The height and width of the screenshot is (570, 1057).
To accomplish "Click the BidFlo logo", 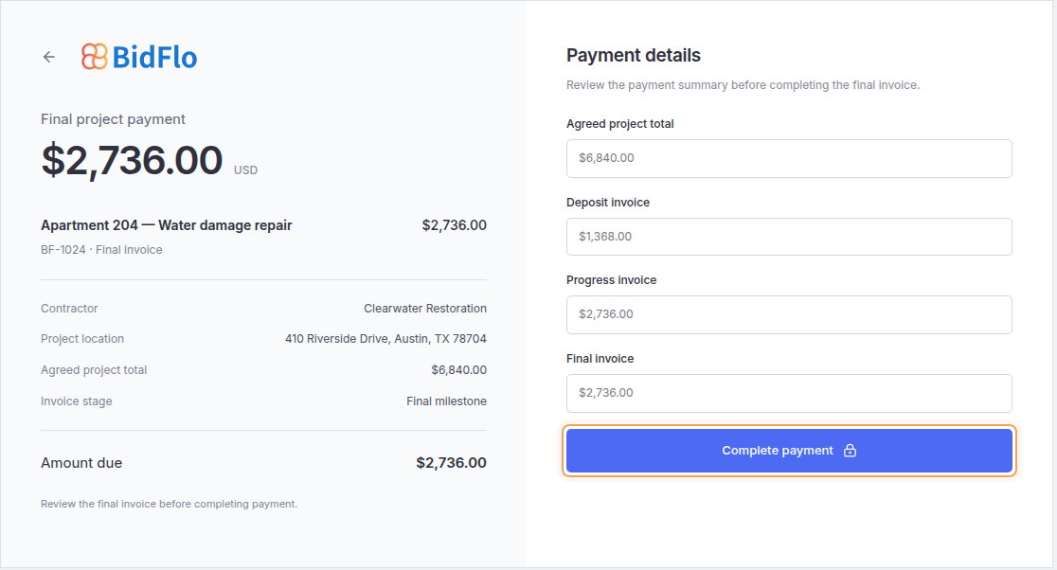I will [139, 57].
